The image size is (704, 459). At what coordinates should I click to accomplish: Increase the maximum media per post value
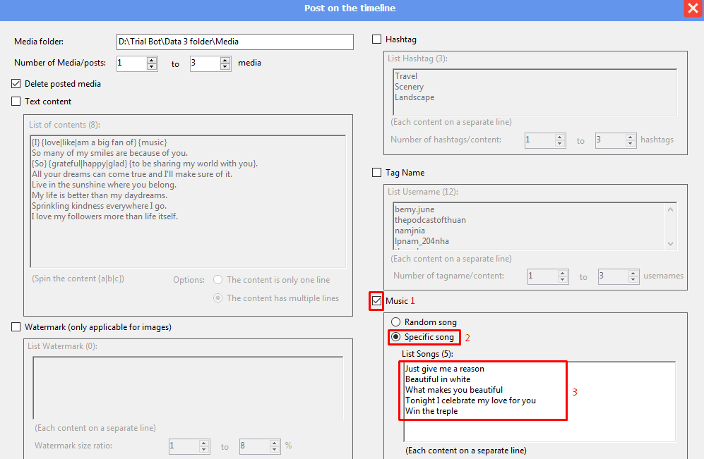225,60
